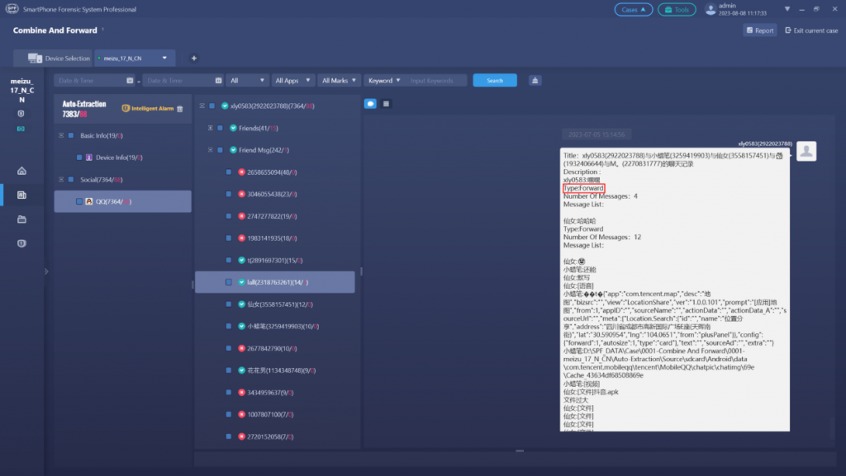Open the folder icon in left sidebar

tap(21, 219)
